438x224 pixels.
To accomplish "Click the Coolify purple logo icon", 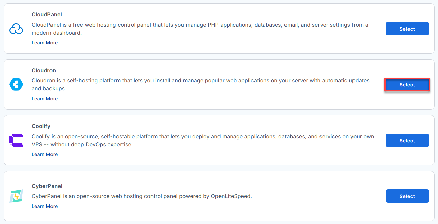I will (16, 141).
